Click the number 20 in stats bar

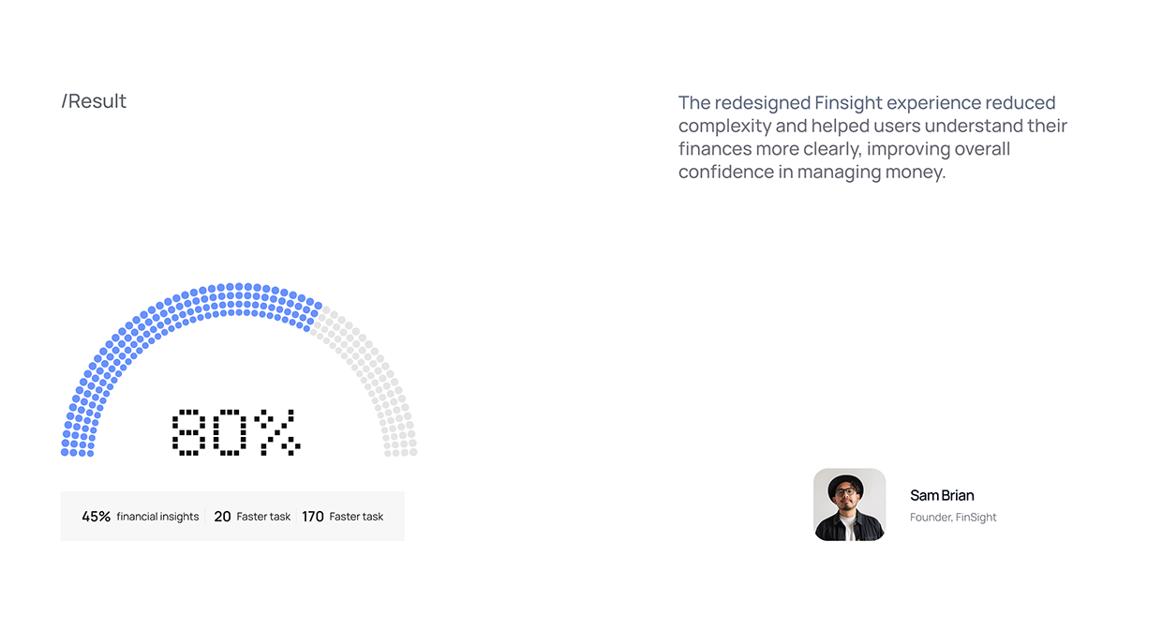[222, 517]
